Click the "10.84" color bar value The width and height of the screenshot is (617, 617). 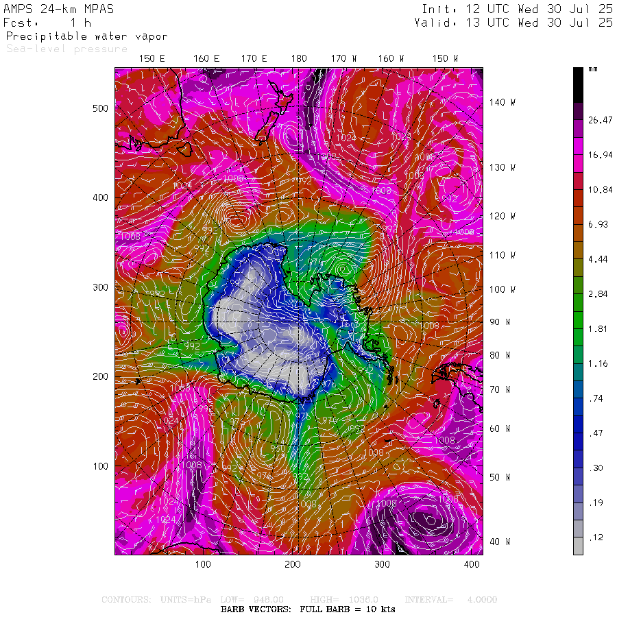[x=601, y=190]
